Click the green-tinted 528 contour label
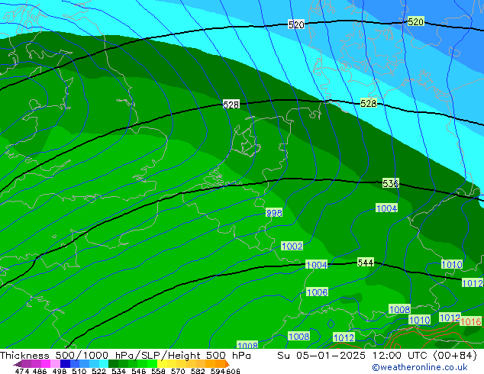484x374 pixels. [368, 103]
